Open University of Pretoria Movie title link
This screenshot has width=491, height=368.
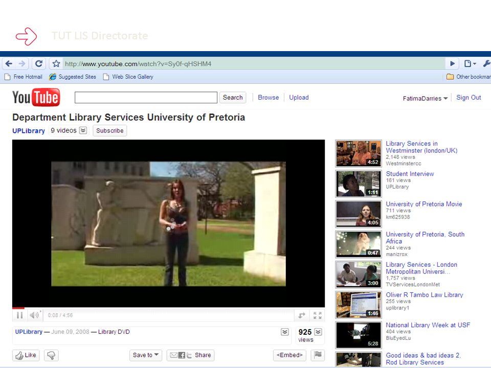pyautogui.click(x=424, y=204)
